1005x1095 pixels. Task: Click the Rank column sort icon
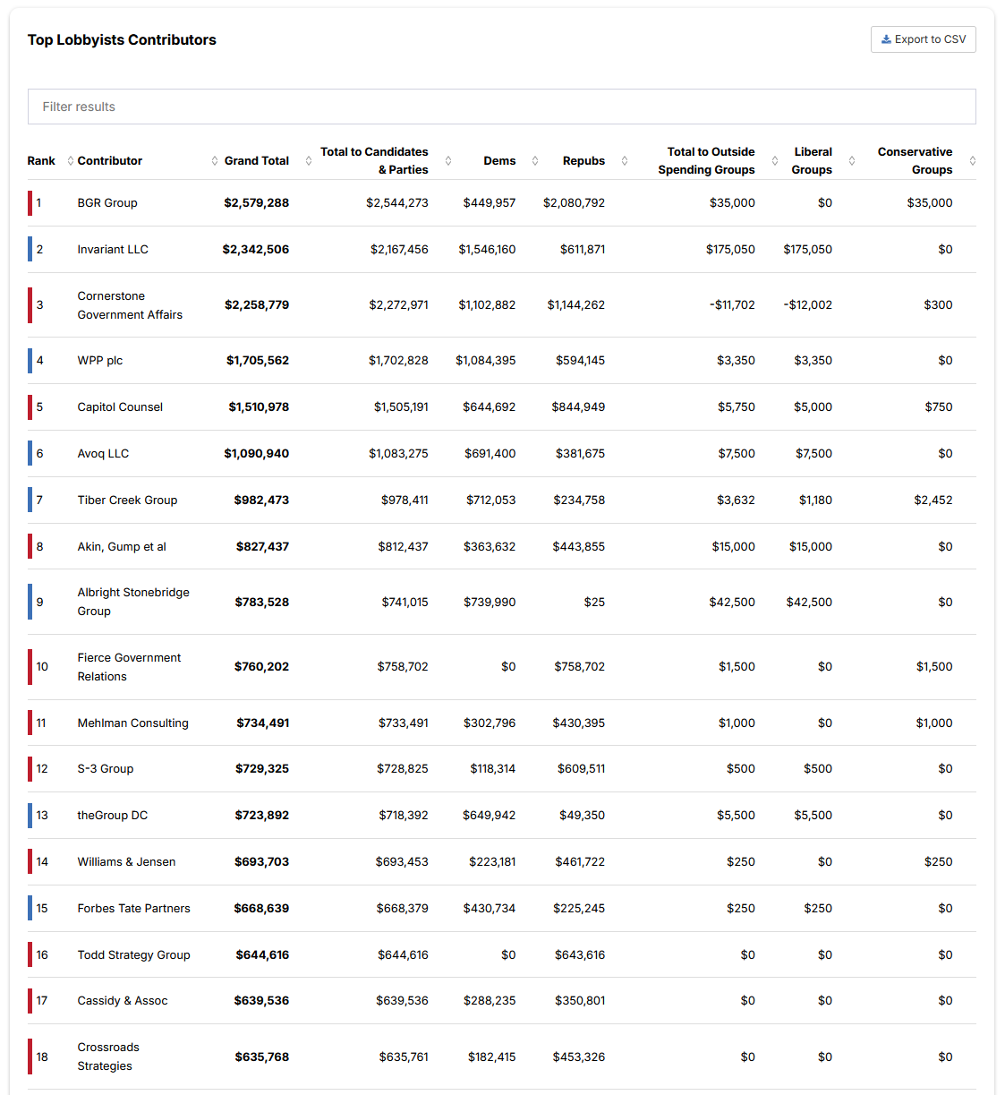[x=71, y=161]
